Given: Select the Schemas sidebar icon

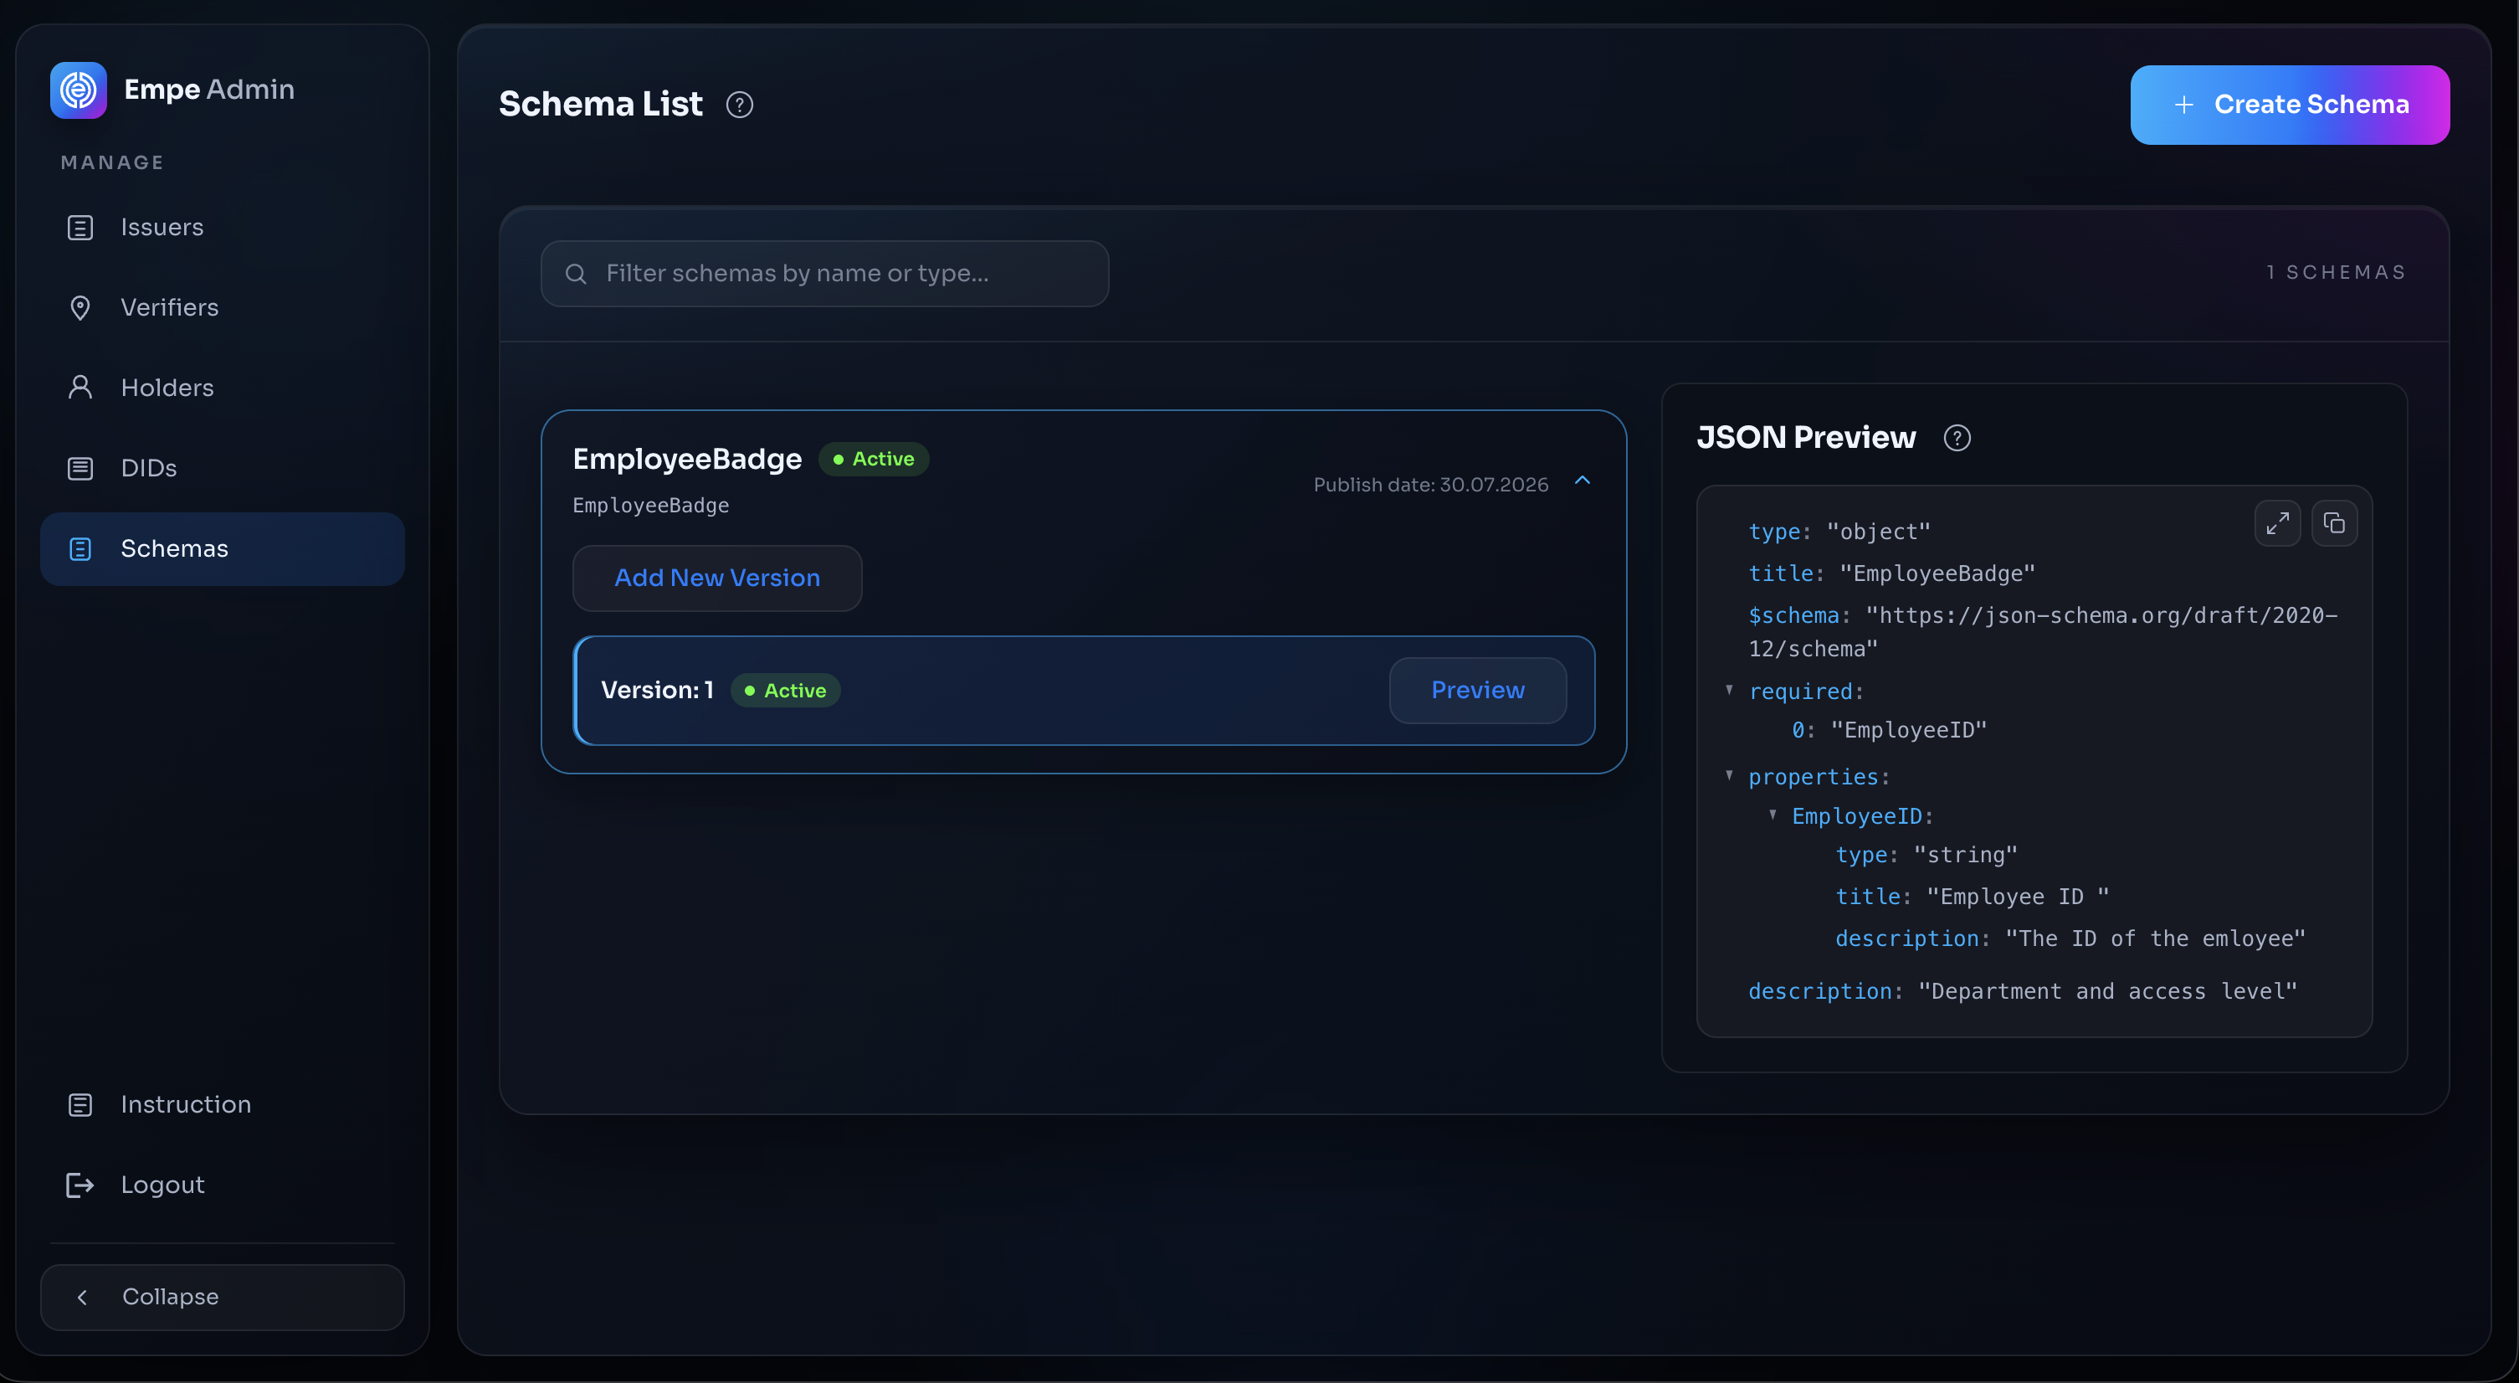Looking at the screenshot, I should pos(80,548).
